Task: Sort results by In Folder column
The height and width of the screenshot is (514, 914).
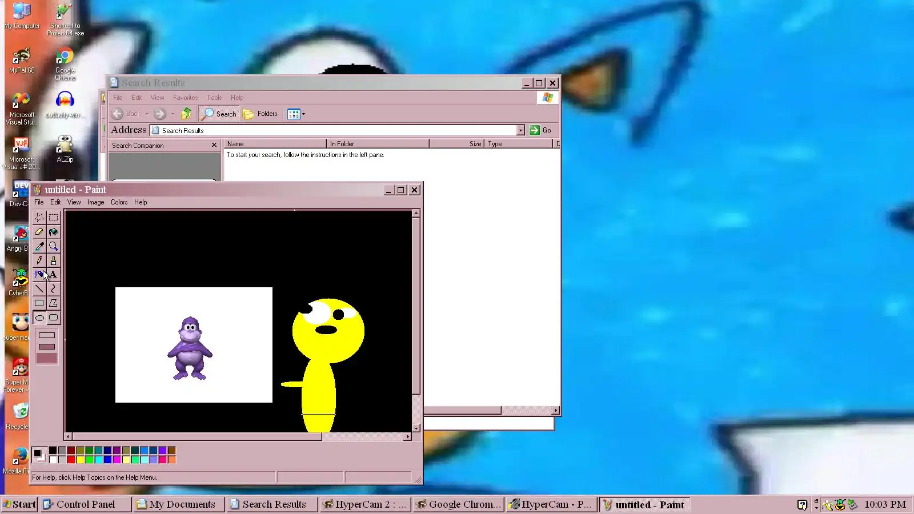Action: pos(378,144)
